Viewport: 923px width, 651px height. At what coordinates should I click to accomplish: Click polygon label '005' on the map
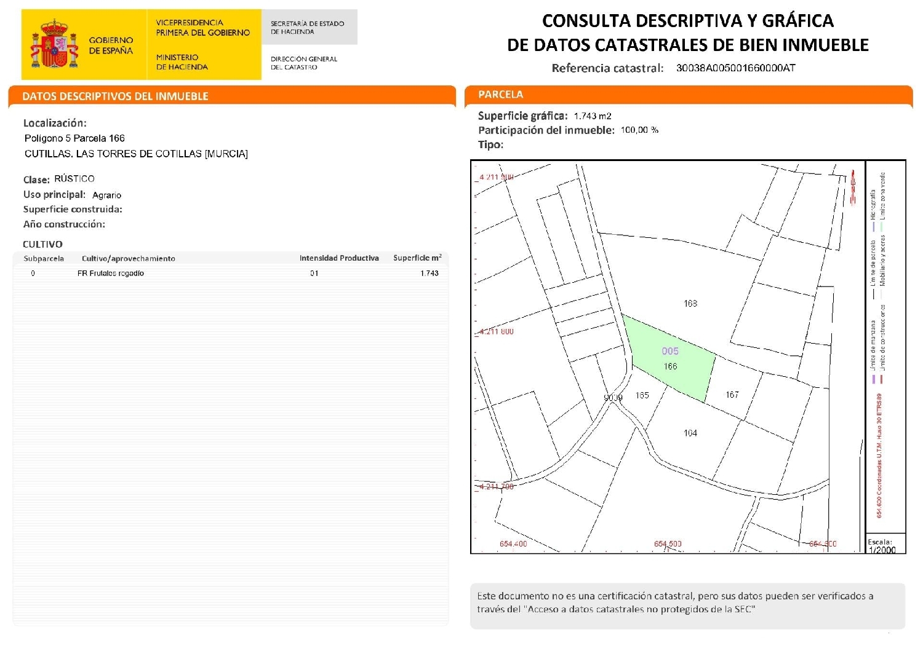670,352
